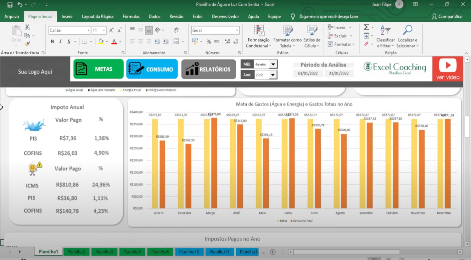Screen dimensions: 471x260
Task: Click the Clear eraser icon
Action: click(x=366, y=44)
